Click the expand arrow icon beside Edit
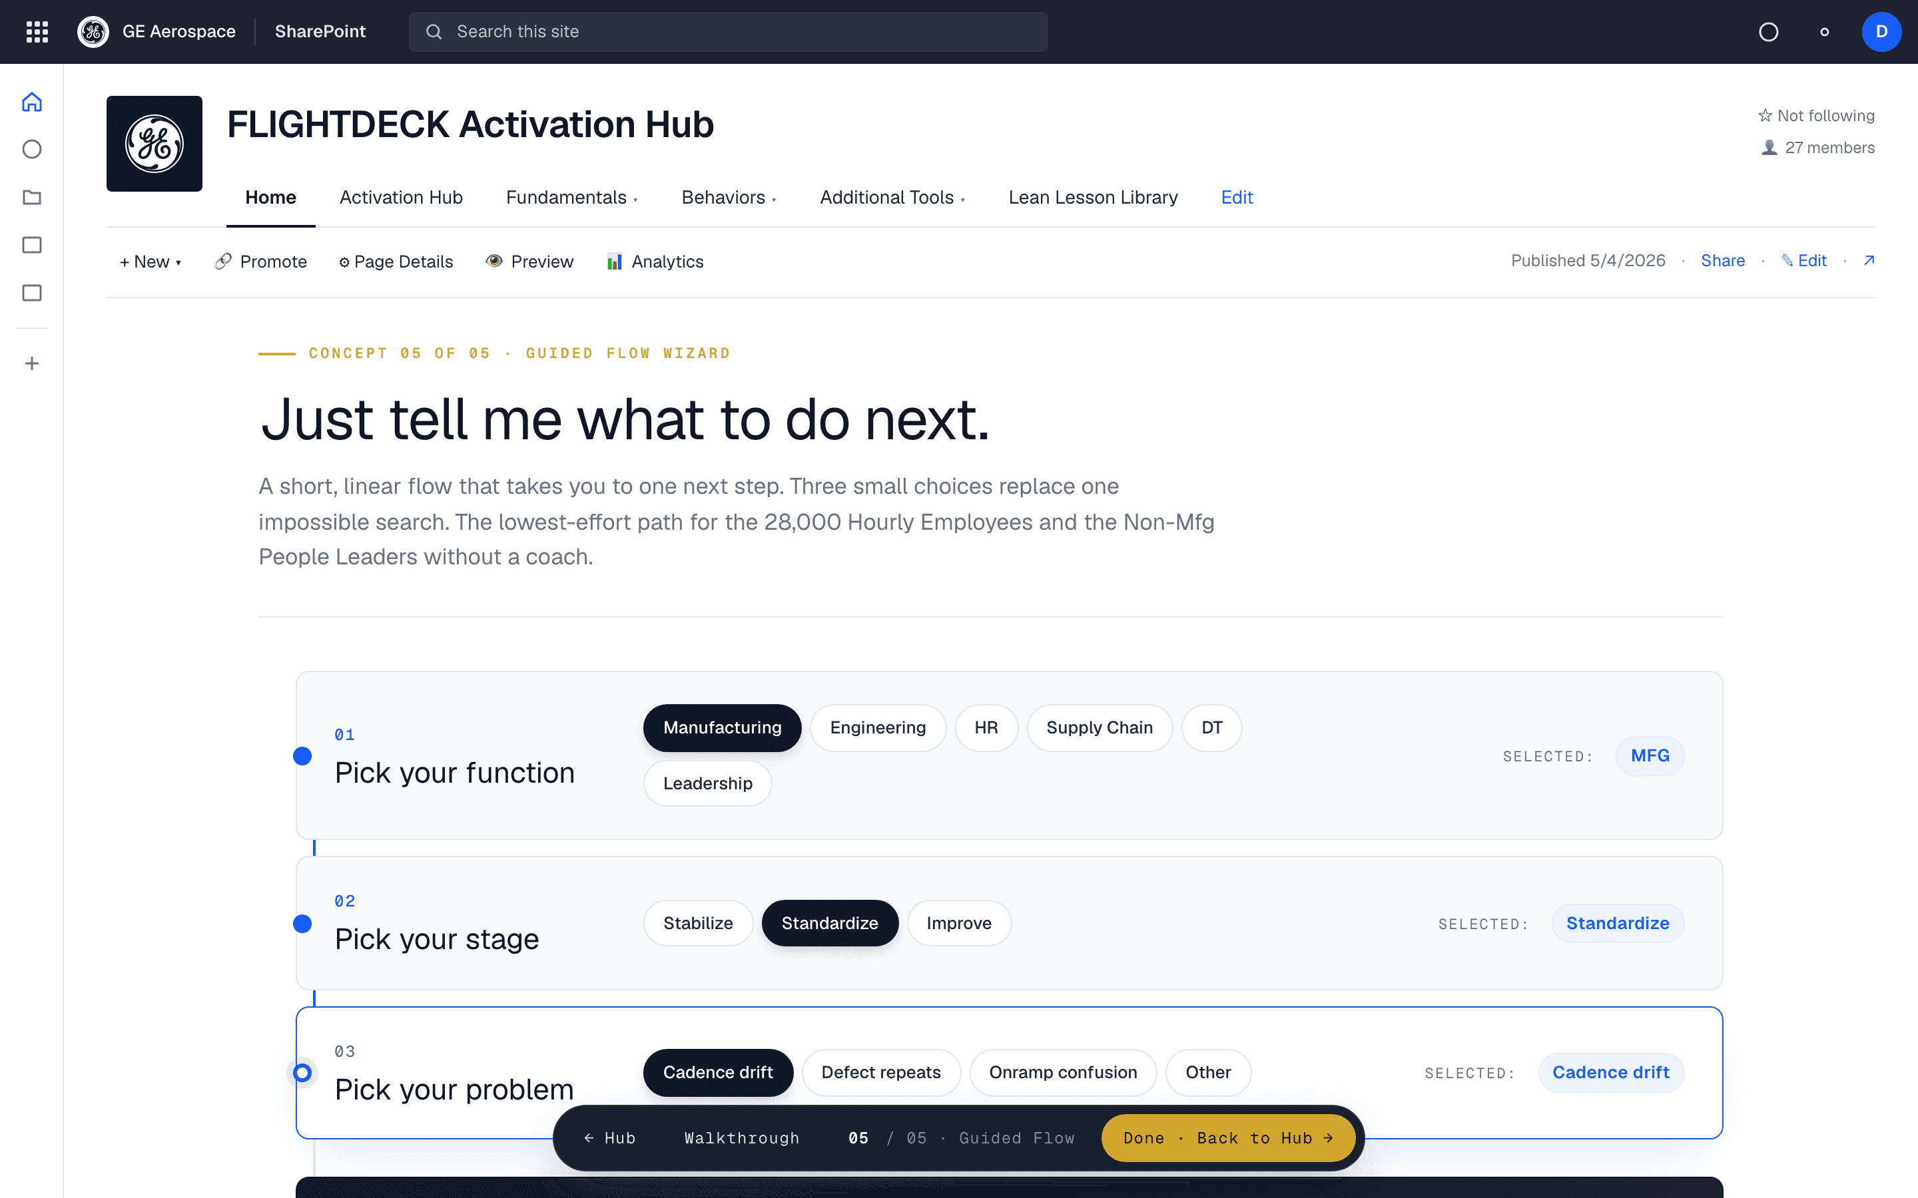The width and height of the screenshot is (1918, 1198). pyautogui.click(x=1869, y=261)
